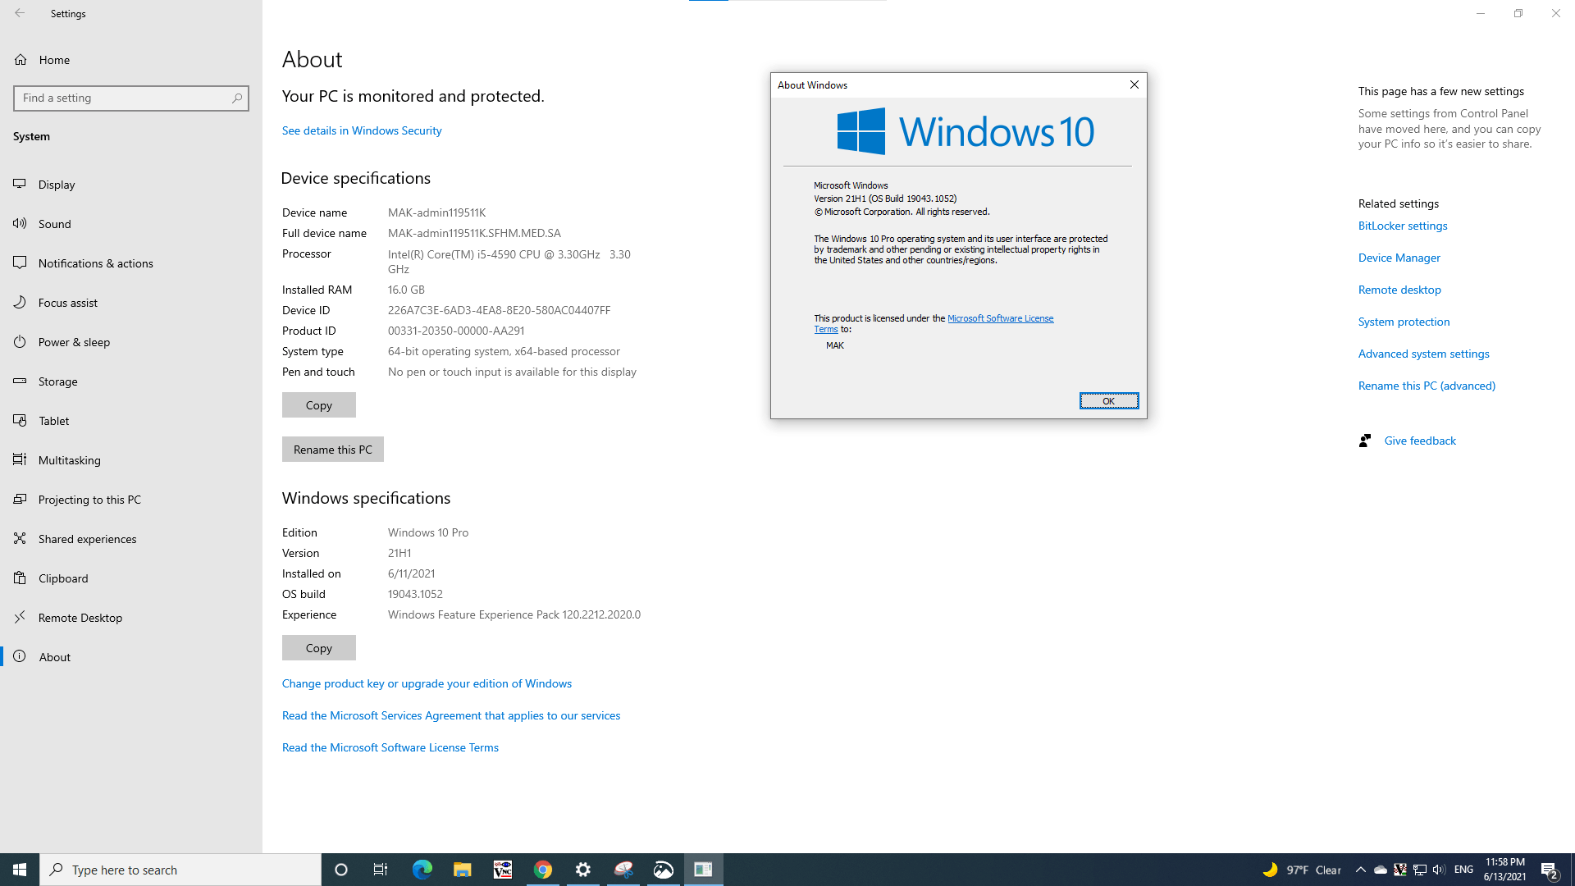Open See details in Windows Security link
Viewport: 1575px width, 886px height.
(x=362, y=130)
